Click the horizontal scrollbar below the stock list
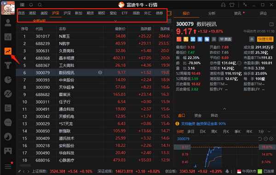Viewport: 276px width, 175px height. (25, 165)
